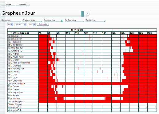Click the Accueil button
The image size is (159, 114).
point(8,5)
